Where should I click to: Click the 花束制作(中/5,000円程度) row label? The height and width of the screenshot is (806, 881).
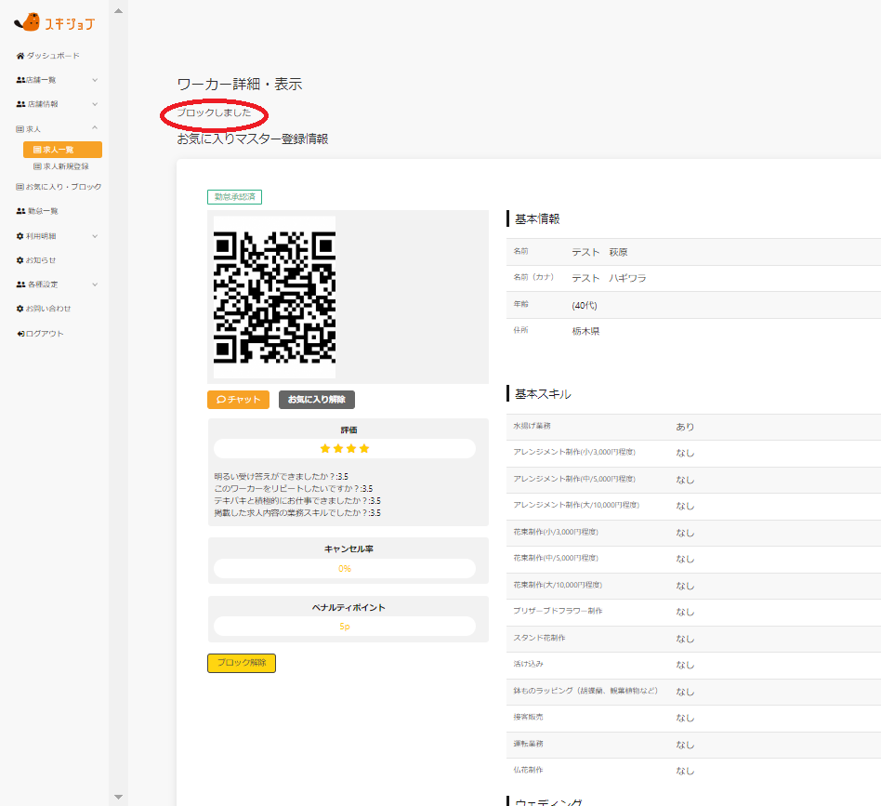click(556, 558)
